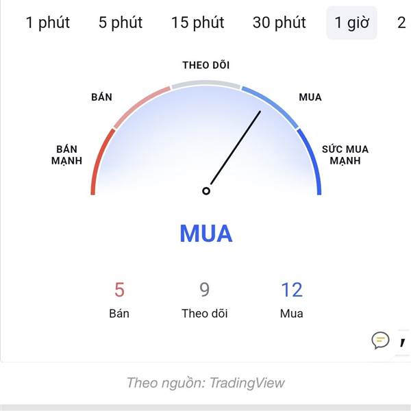Viewport: 411px width, 411px height.
Task: Click the light blue MUA gauge segment
Action: pos(271,105)
